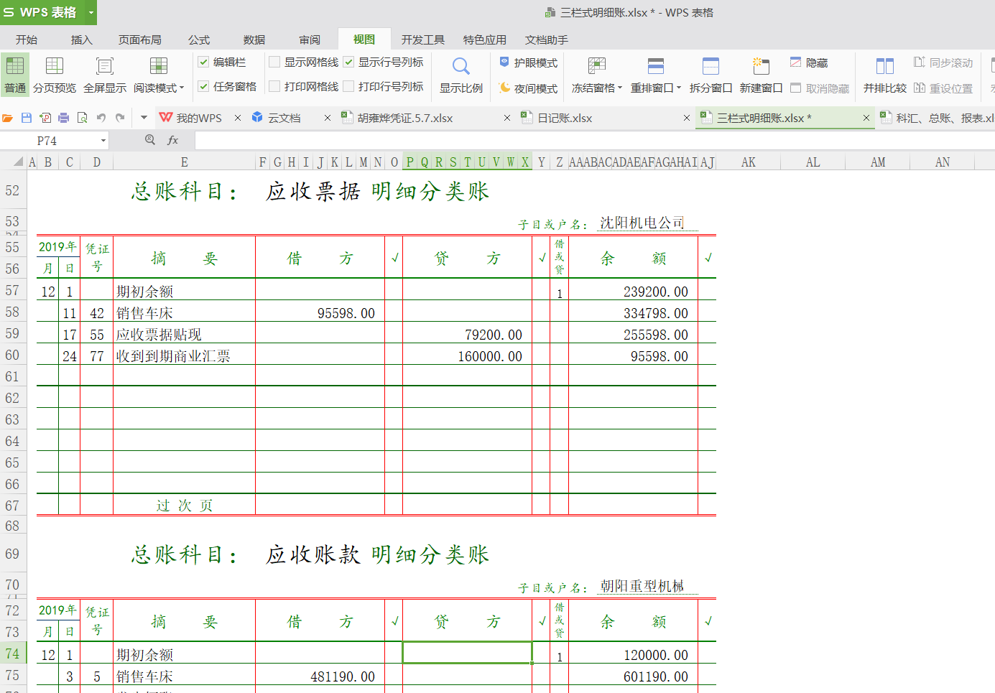This screenshot has height=693, width=995.
Task: Expand the Reading Mode (阅读模式) dropdown
Action: tap(159, 88)
